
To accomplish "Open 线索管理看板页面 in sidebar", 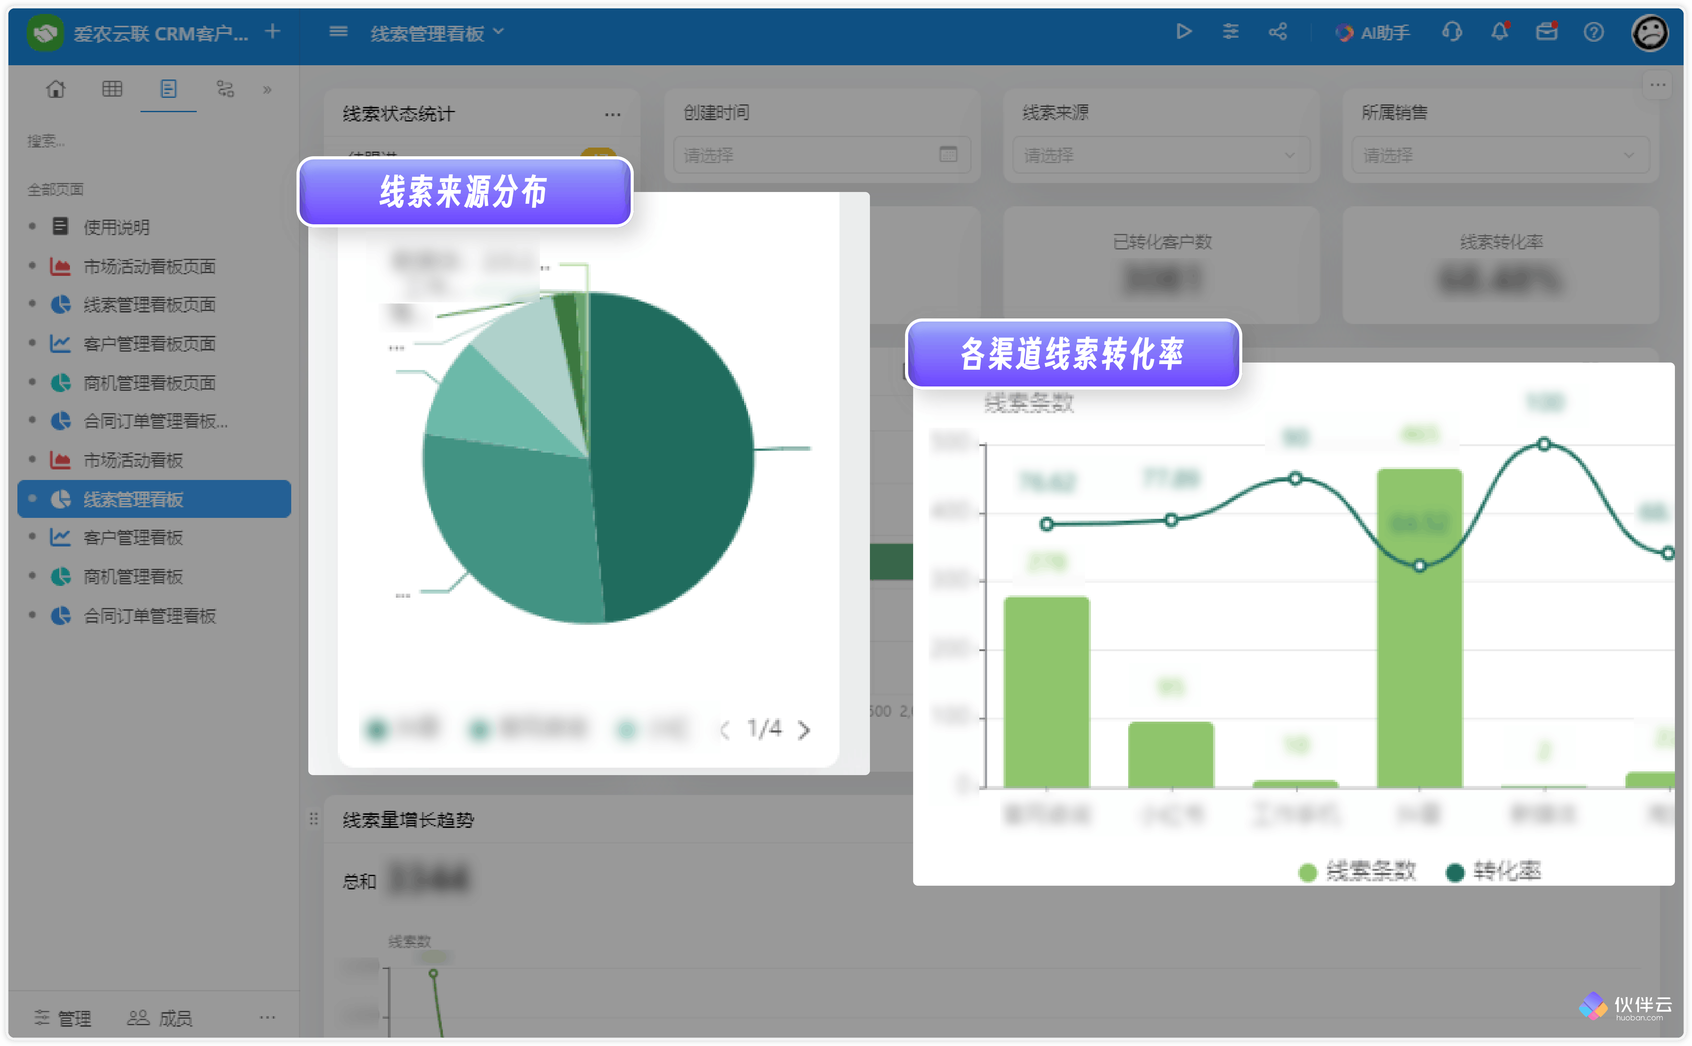I will pyautogui.click(x=154, y=304).
